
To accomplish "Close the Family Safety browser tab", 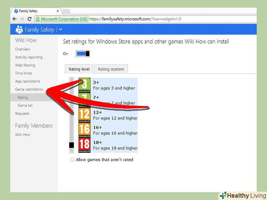I will [58, 11].
